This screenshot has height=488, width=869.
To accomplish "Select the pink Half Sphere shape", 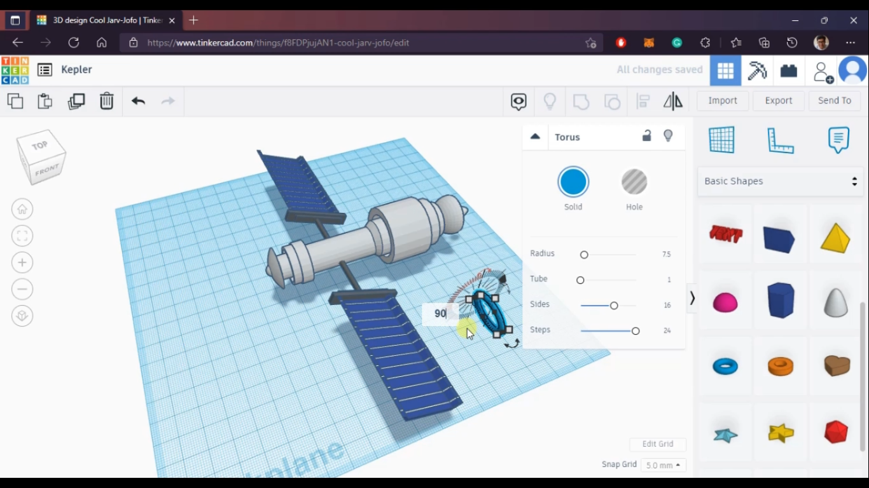I will point(725,302).
